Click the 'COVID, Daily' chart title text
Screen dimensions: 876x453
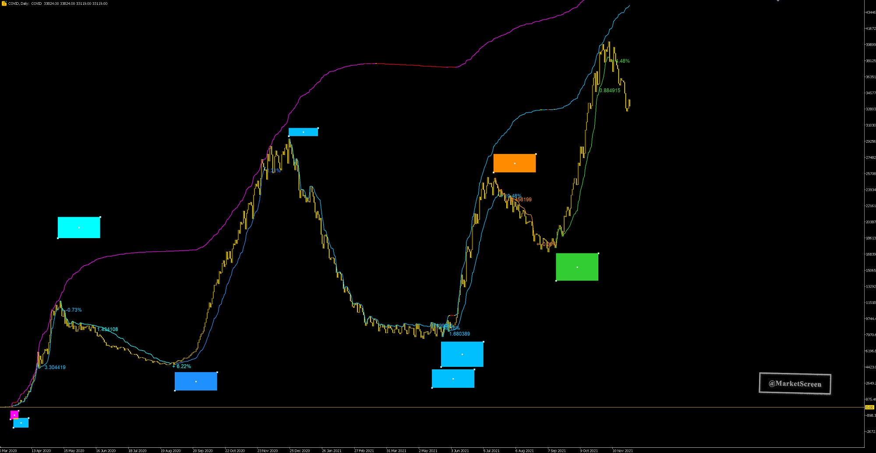click(18, 4)
